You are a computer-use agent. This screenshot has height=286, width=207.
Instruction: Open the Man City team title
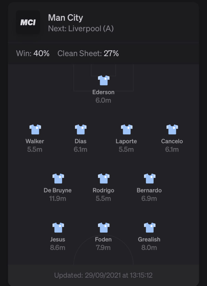click(66, 18)
